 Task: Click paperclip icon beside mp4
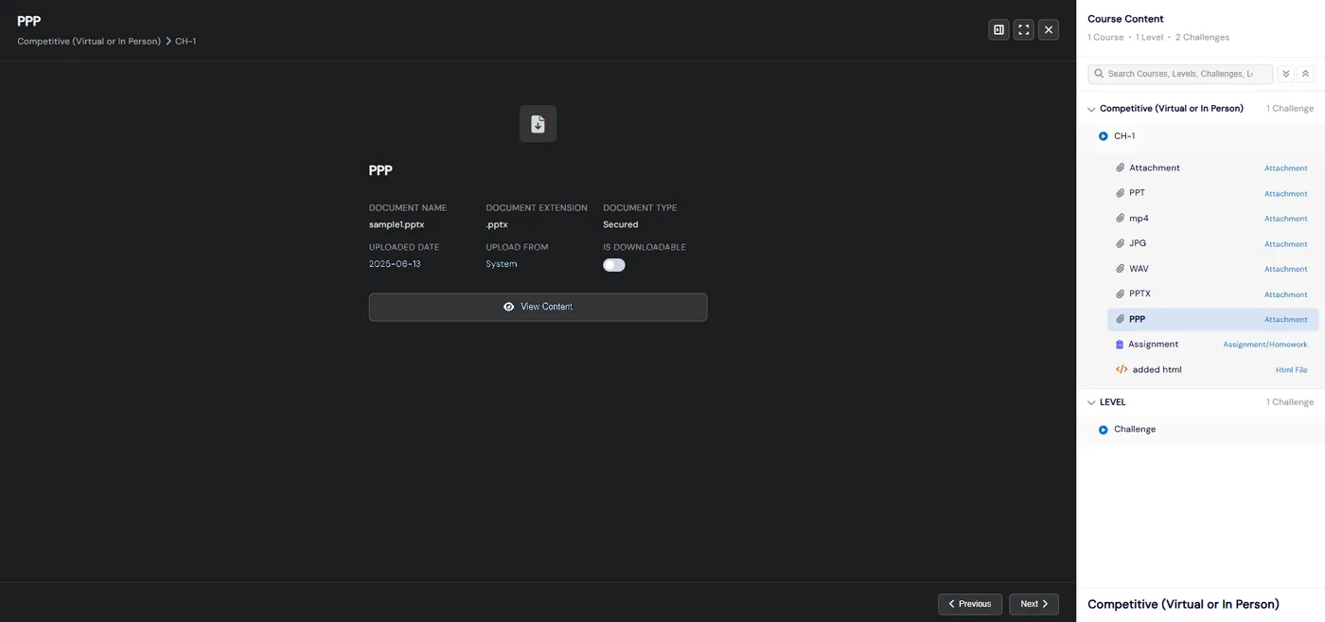1120,219
